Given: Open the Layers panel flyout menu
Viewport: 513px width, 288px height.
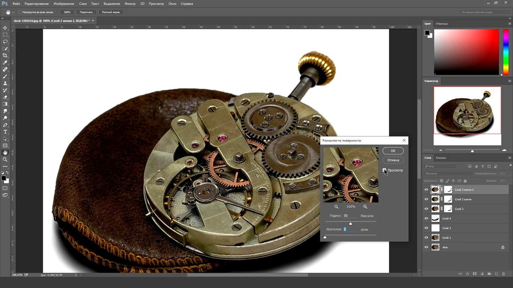Looking at the screenshot, I should click(509, 158).
